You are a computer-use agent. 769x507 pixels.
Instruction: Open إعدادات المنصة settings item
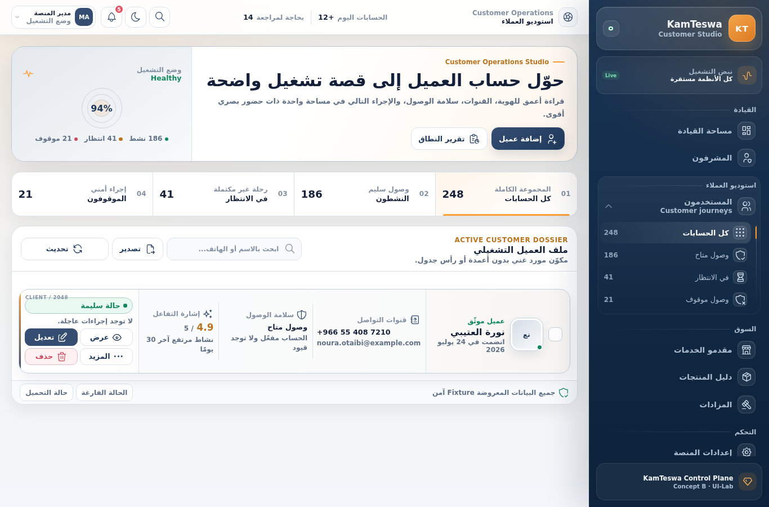(679, 452)
